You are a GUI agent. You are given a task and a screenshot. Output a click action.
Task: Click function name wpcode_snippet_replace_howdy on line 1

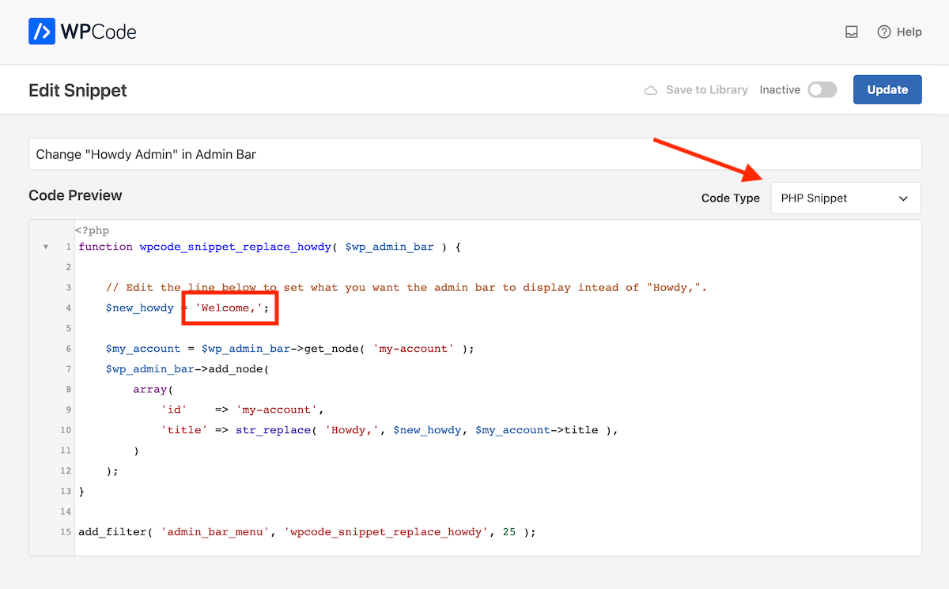click(x=236, y=247)
